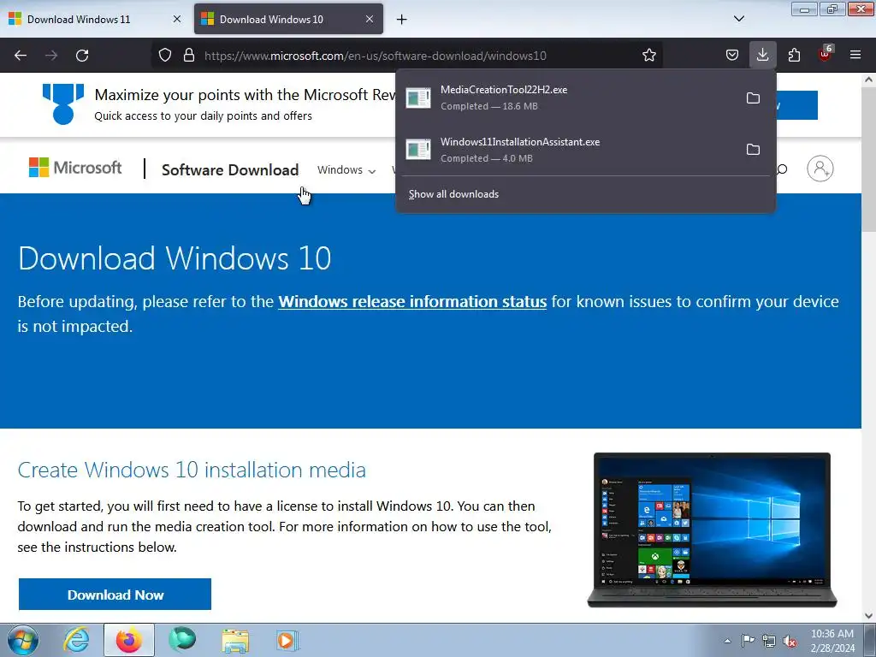Image resolution: width=876 pixels, height=657 pixels.
Task: Open the list all tabs dropdown
Action: 738,19
